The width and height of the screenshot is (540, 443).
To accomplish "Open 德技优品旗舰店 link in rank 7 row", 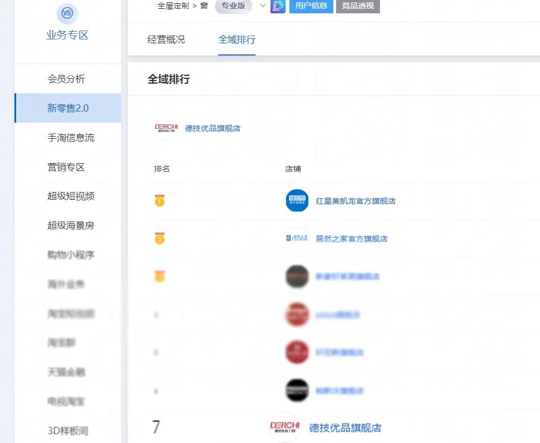I will 346,428.
